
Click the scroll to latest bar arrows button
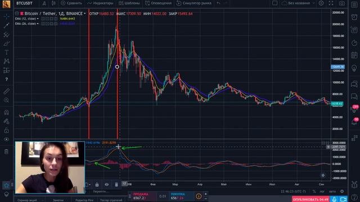[323, 176]
